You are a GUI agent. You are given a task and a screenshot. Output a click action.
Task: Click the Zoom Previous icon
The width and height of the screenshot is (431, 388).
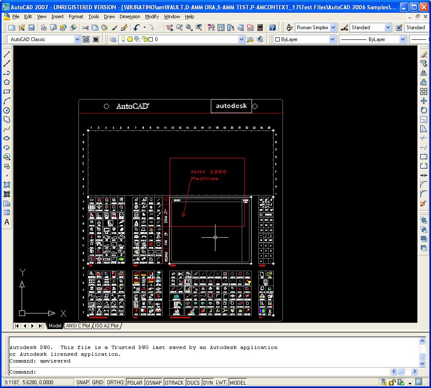coord(199,28)
